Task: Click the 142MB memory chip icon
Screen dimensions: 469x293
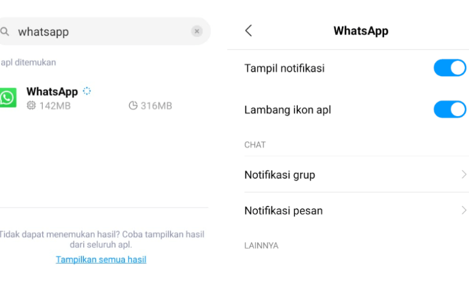Action: point(31,105)
